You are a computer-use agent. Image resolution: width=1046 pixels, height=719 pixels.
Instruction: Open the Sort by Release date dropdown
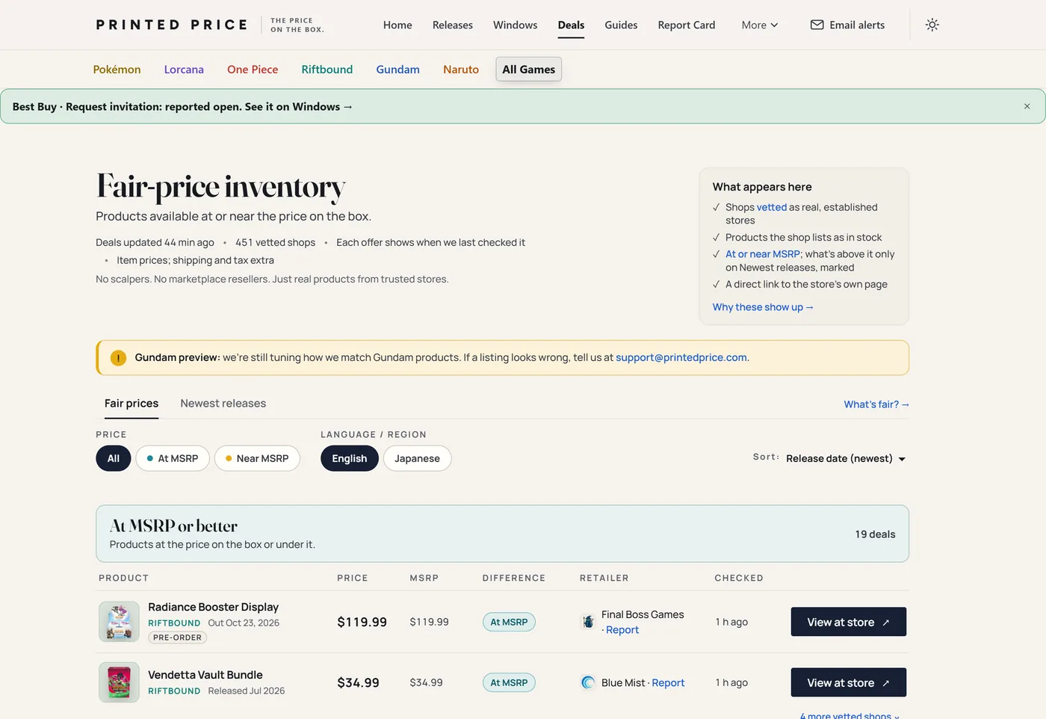(846, 459)
